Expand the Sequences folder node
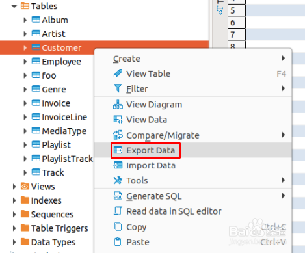Image resolution: width=305 pixels, height=253 pixels. (x=14, y=214)
